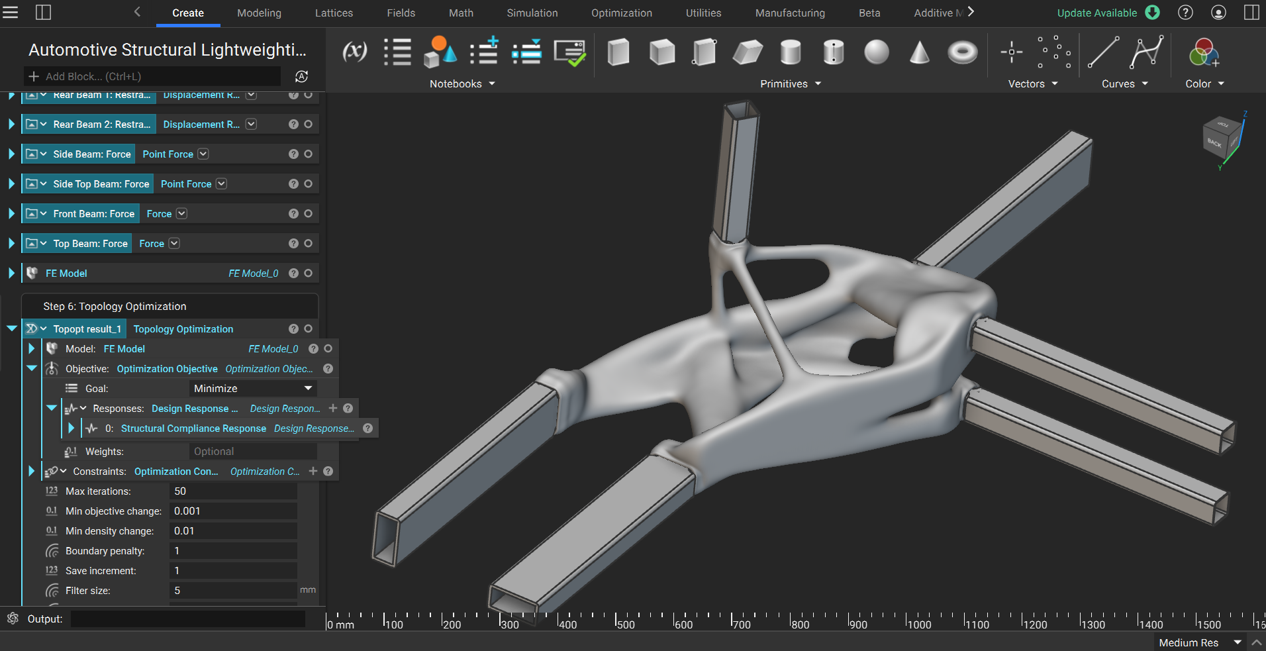Expand the FE Model block
This screenshot has height=651, width=1266.
point(11,273)
